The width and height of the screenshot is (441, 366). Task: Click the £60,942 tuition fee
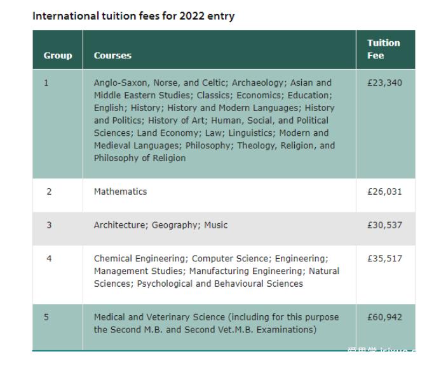(x=384, y=317)
